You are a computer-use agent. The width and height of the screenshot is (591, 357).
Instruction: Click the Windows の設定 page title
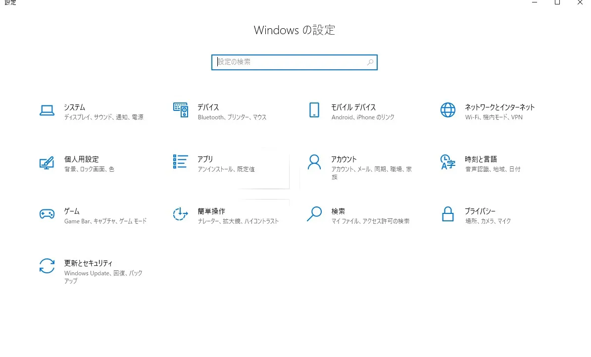click(x=295, y=30)
